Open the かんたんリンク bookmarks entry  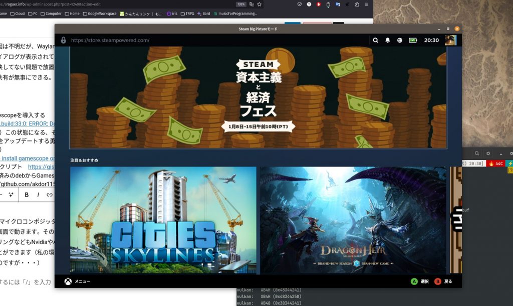coord(139,13)
